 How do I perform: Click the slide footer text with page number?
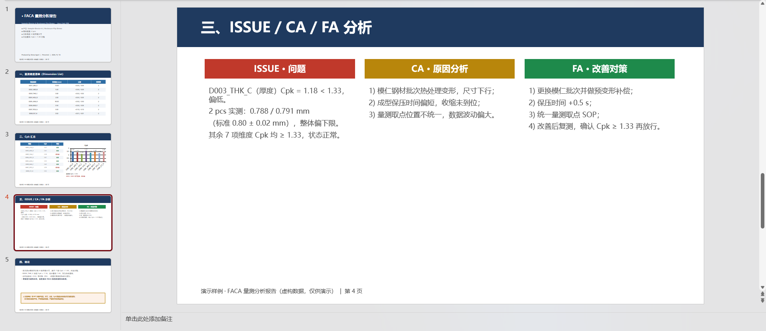[x=281, y=291]
